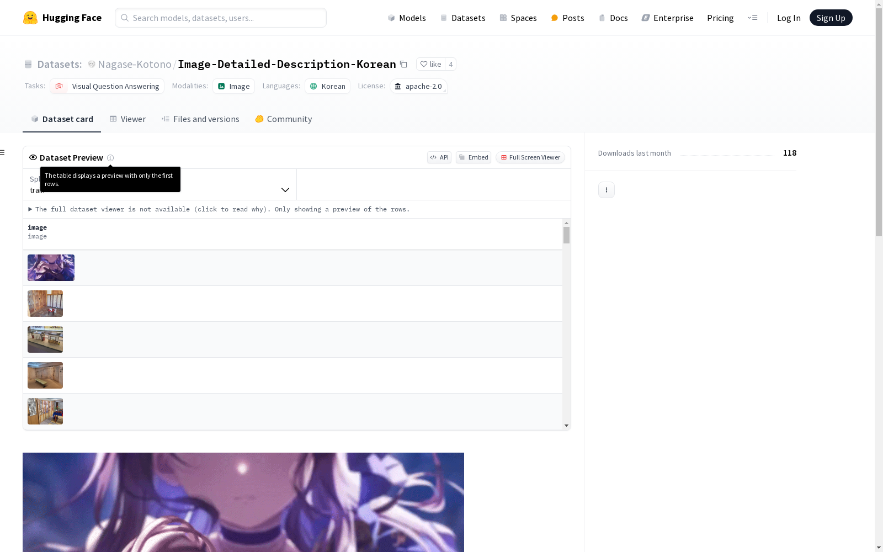The image size is (883, 552).
Task: Like the dataset with heart button
Action: 430,64
